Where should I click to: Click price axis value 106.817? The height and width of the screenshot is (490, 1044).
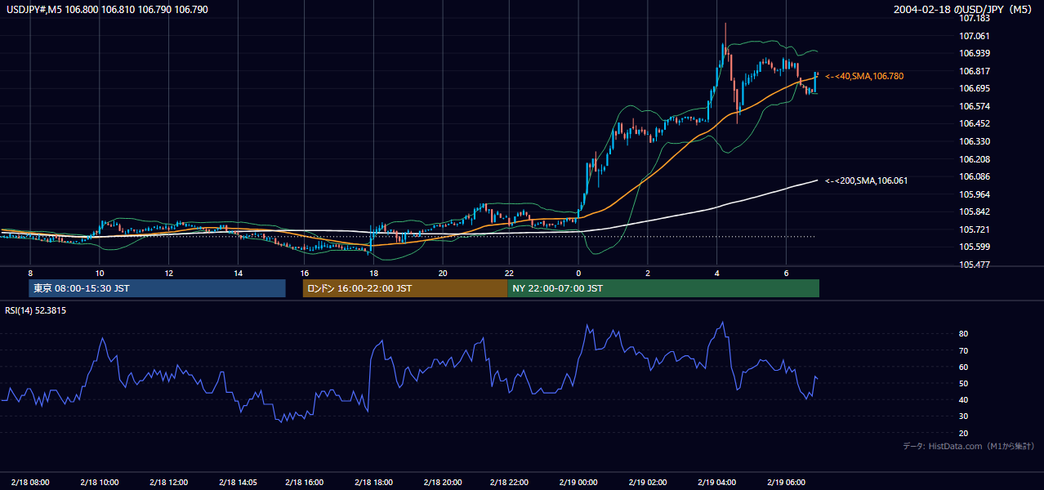[x=975, y=71]
